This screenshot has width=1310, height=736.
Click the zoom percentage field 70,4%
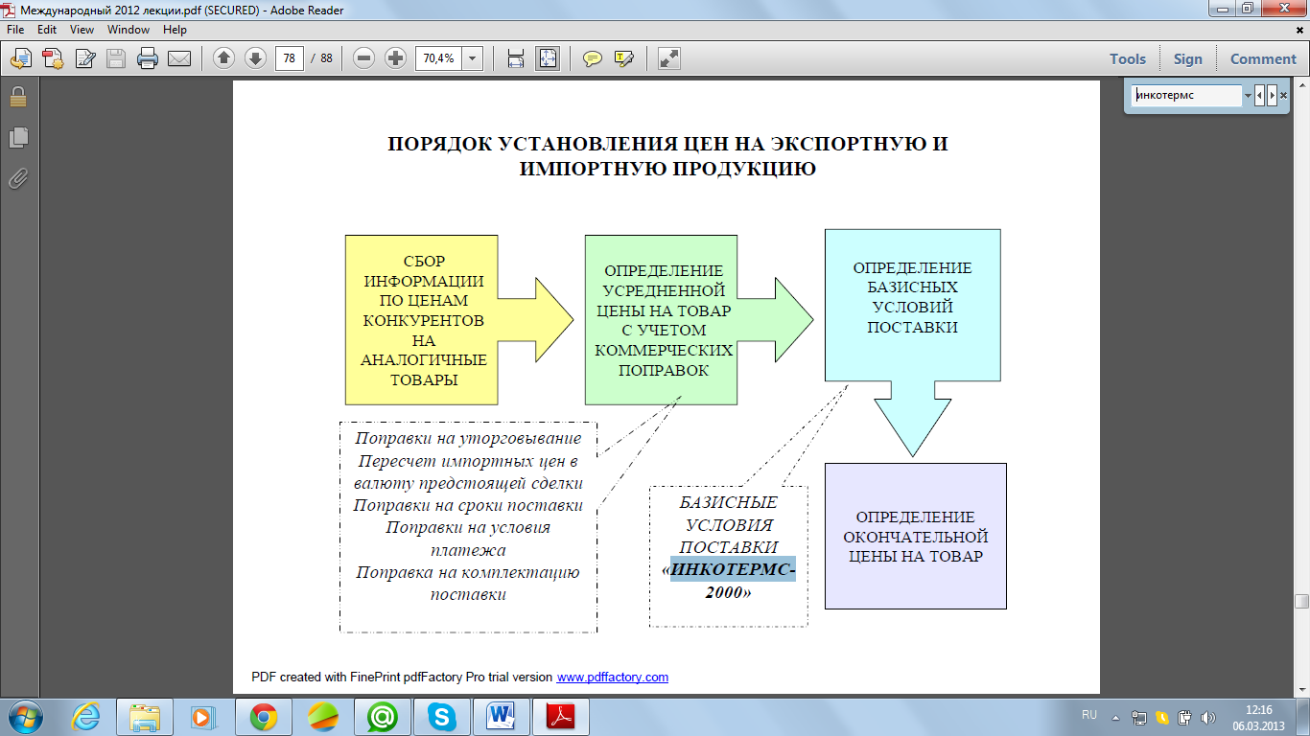tap(438, 58)
